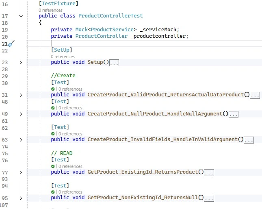Viewport: 262px width, 209px height.
Task: Place cursor on empty line 21
Action: [x=144, y=44]
